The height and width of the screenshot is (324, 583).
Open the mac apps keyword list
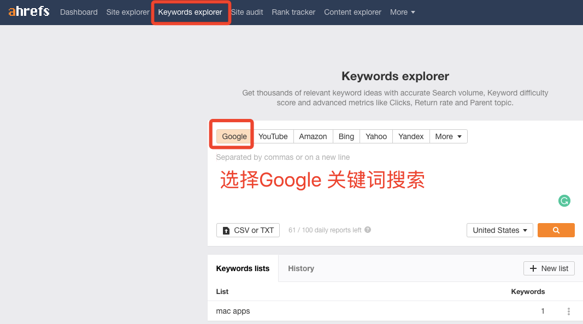coord(233,311)
